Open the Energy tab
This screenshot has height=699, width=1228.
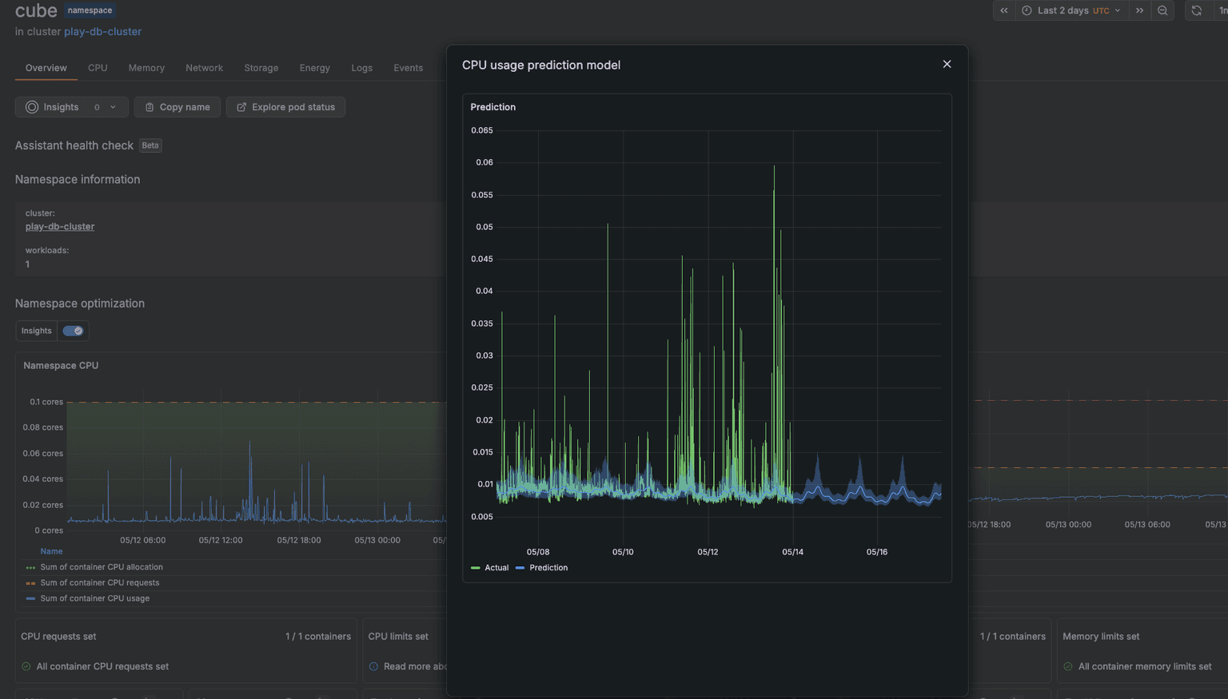point(315,68)
